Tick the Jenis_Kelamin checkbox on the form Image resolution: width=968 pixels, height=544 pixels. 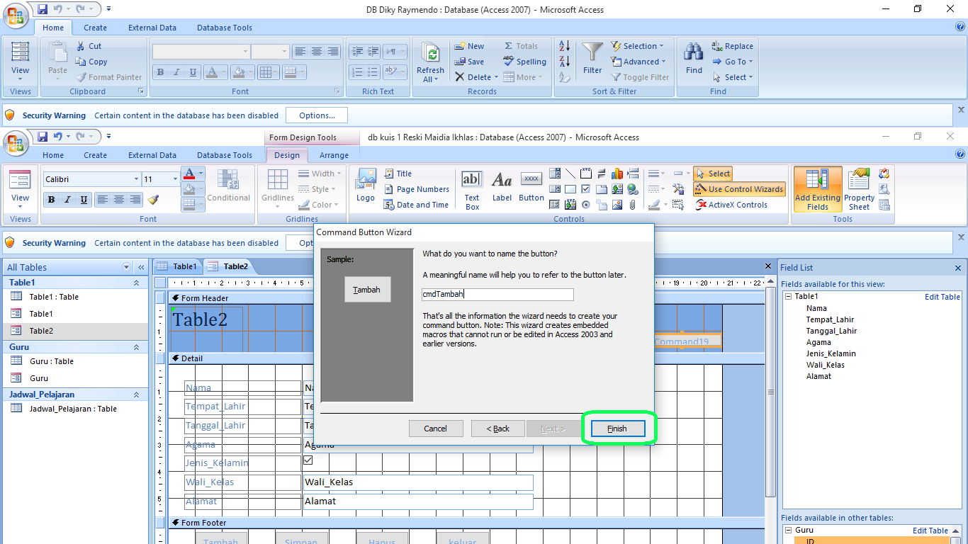[308, 460]
